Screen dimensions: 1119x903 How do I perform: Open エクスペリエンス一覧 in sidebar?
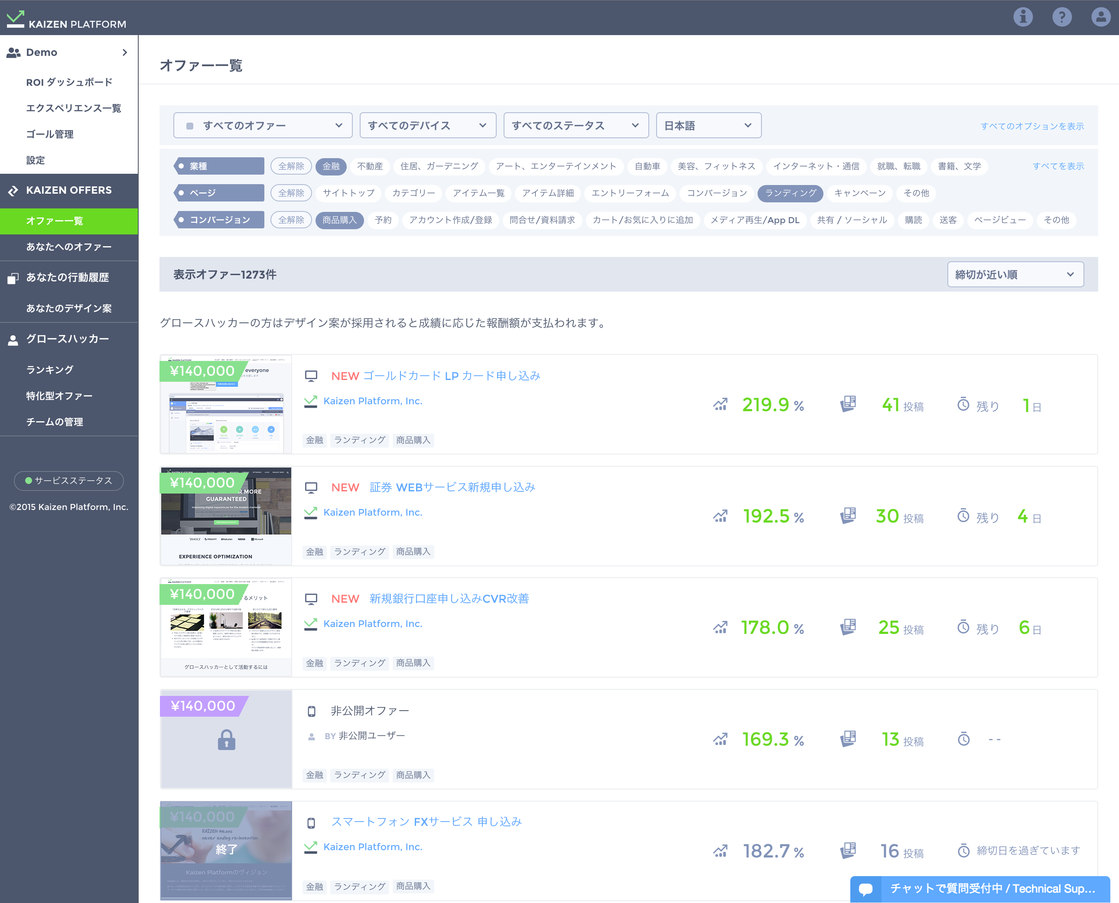73,108
